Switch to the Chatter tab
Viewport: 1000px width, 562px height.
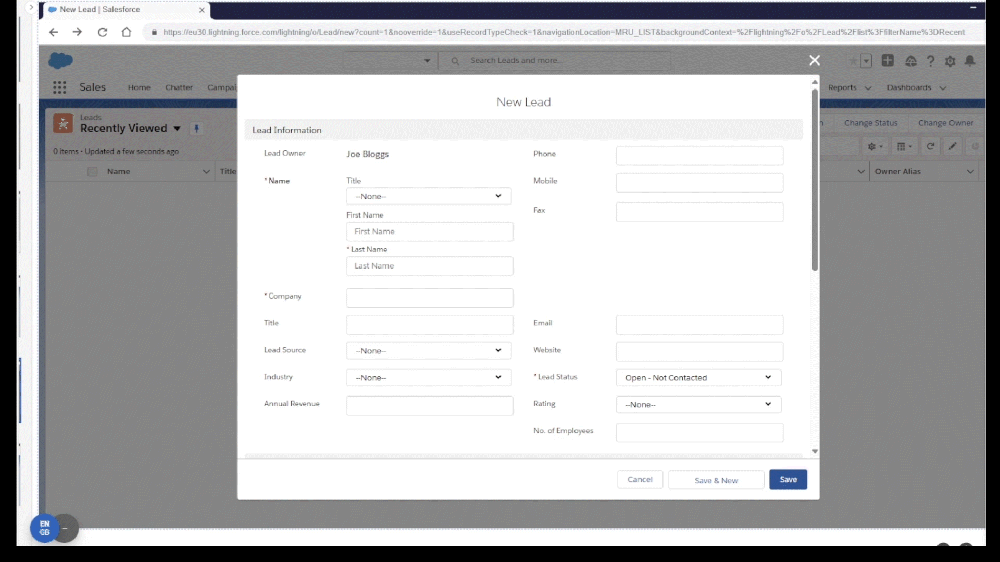coord(179,87)
